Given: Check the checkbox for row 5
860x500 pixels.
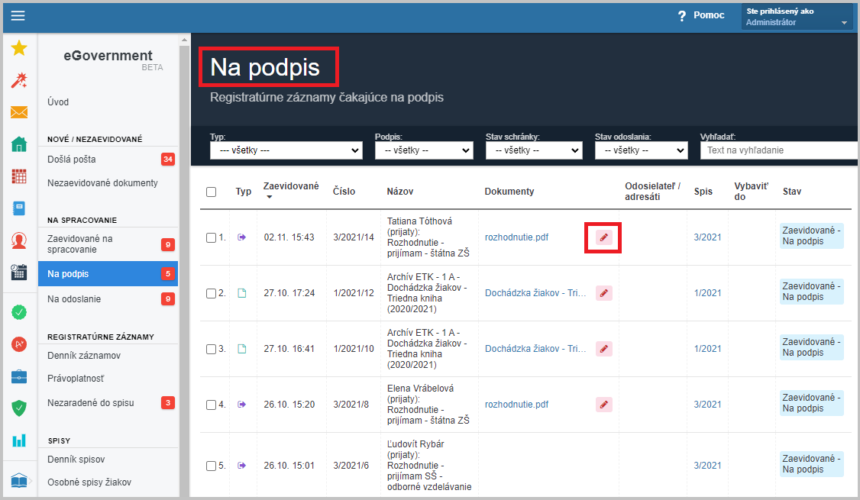Looking at the screenshot, I should pos(211,466).
